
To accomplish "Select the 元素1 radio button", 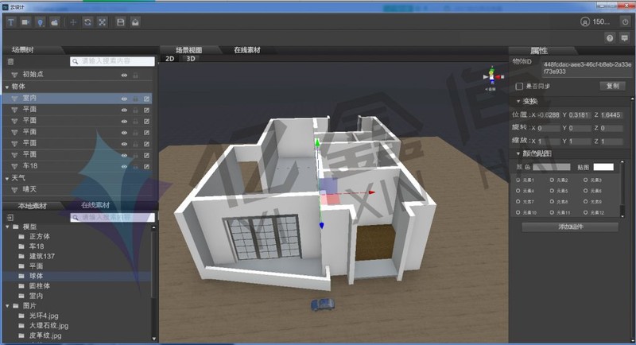I will tap(518, 180).
